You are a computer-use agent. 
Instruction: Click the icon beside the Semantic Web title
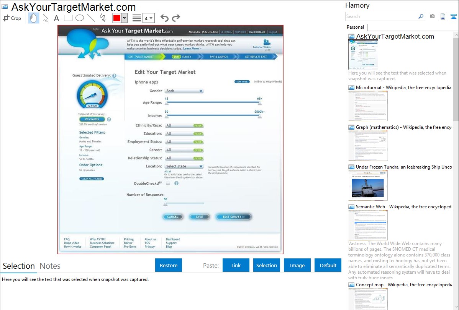pyautogui.click(x=351, y=207)
